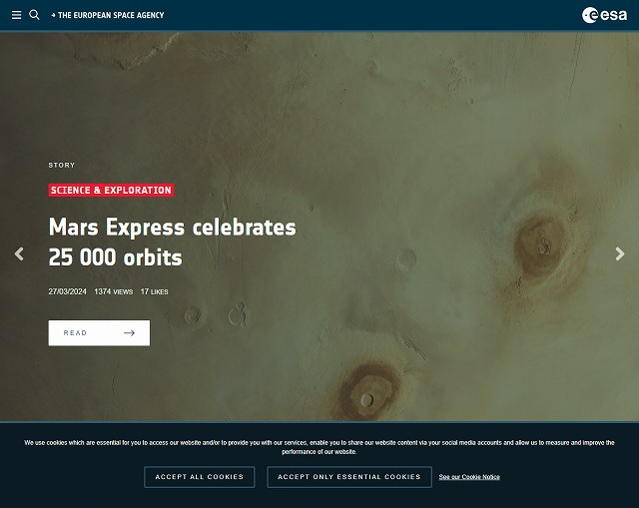
Task: Go to next slide arrow
Action: (x=620, y=254)
